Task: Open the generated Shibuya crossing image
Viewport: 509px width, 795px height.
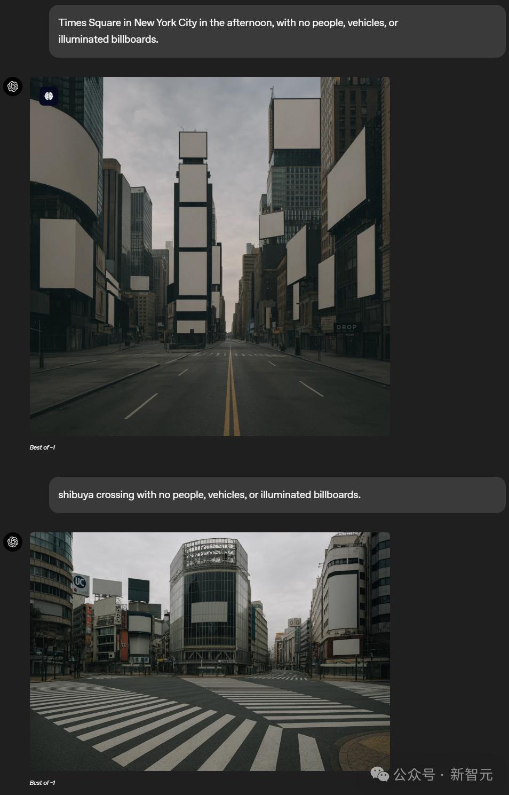Action: 210,651
